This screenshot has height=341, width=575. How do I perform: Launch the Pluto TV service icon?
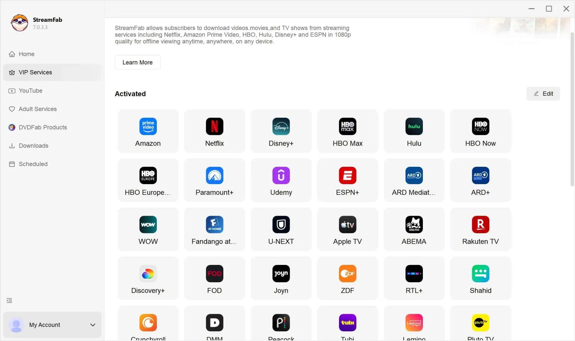point(480,323)
